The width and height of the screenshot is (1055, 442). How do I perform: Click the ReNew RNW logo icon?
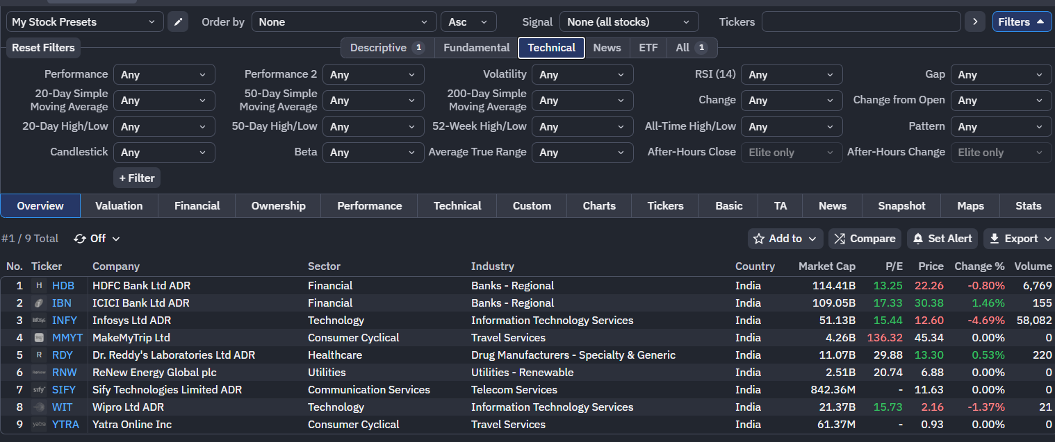(39, 373)
